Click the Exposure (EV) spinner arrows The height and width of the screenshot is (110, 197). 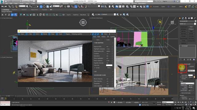click(112, 46)
